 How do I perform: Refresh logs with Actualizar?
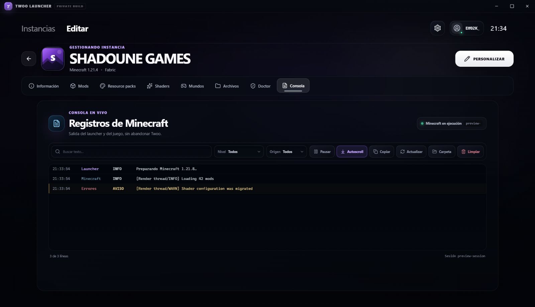click(411, 151)
